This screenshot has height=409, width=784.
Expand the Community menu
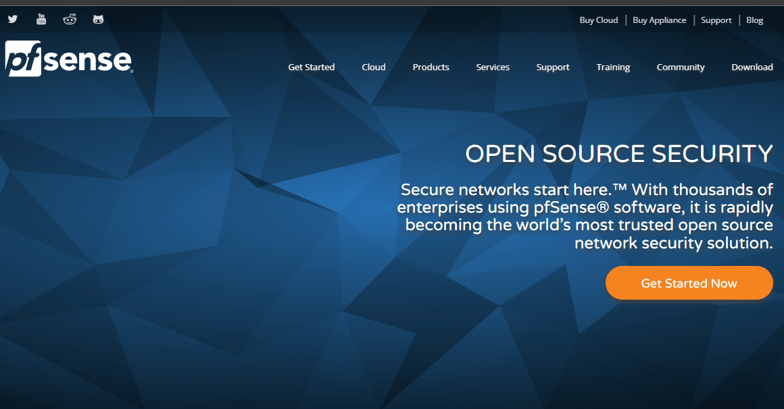click(680, 67)
